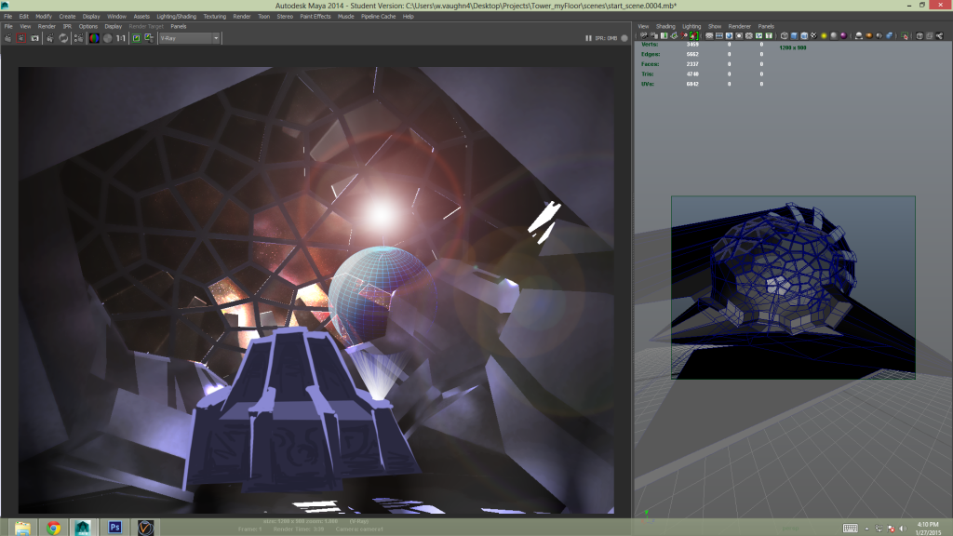
Task: Open the viewport Renderer menu
Action: pos(740,26)
